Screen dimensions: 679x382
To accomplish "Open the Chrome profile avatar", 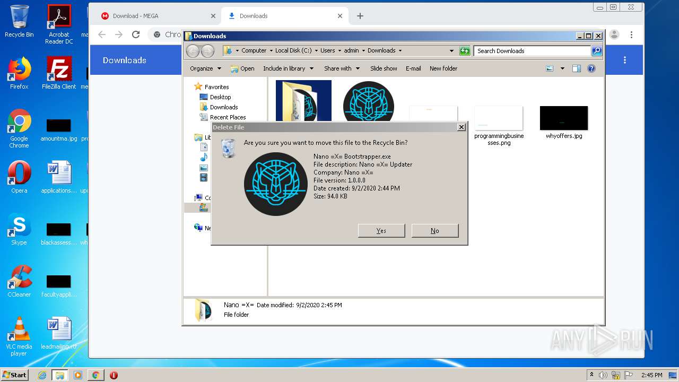I will tap(614, 34).
